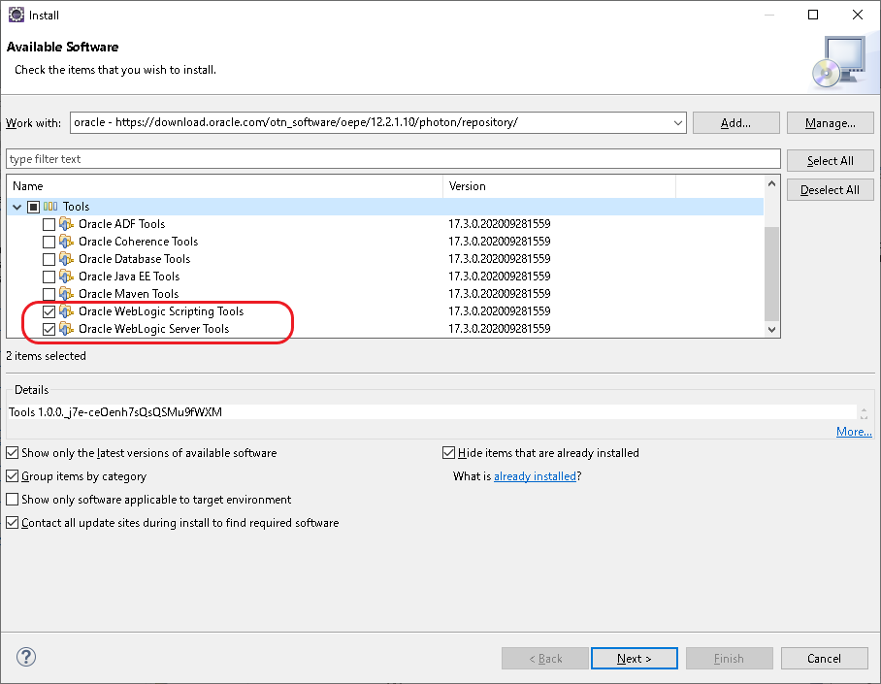Image resolution: width=881 pixels, height=684 pixels.
Task: Click the Tools category icon
Action: (x=50, y=207)
